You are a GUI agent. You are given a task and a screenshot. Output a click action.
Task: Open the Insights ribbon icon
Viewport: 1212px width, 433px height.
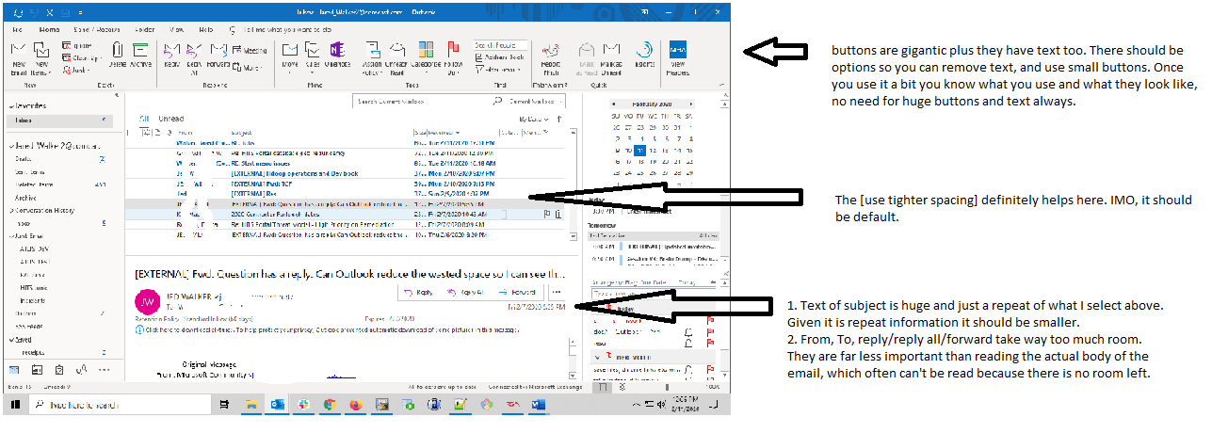tap(645, 56)
